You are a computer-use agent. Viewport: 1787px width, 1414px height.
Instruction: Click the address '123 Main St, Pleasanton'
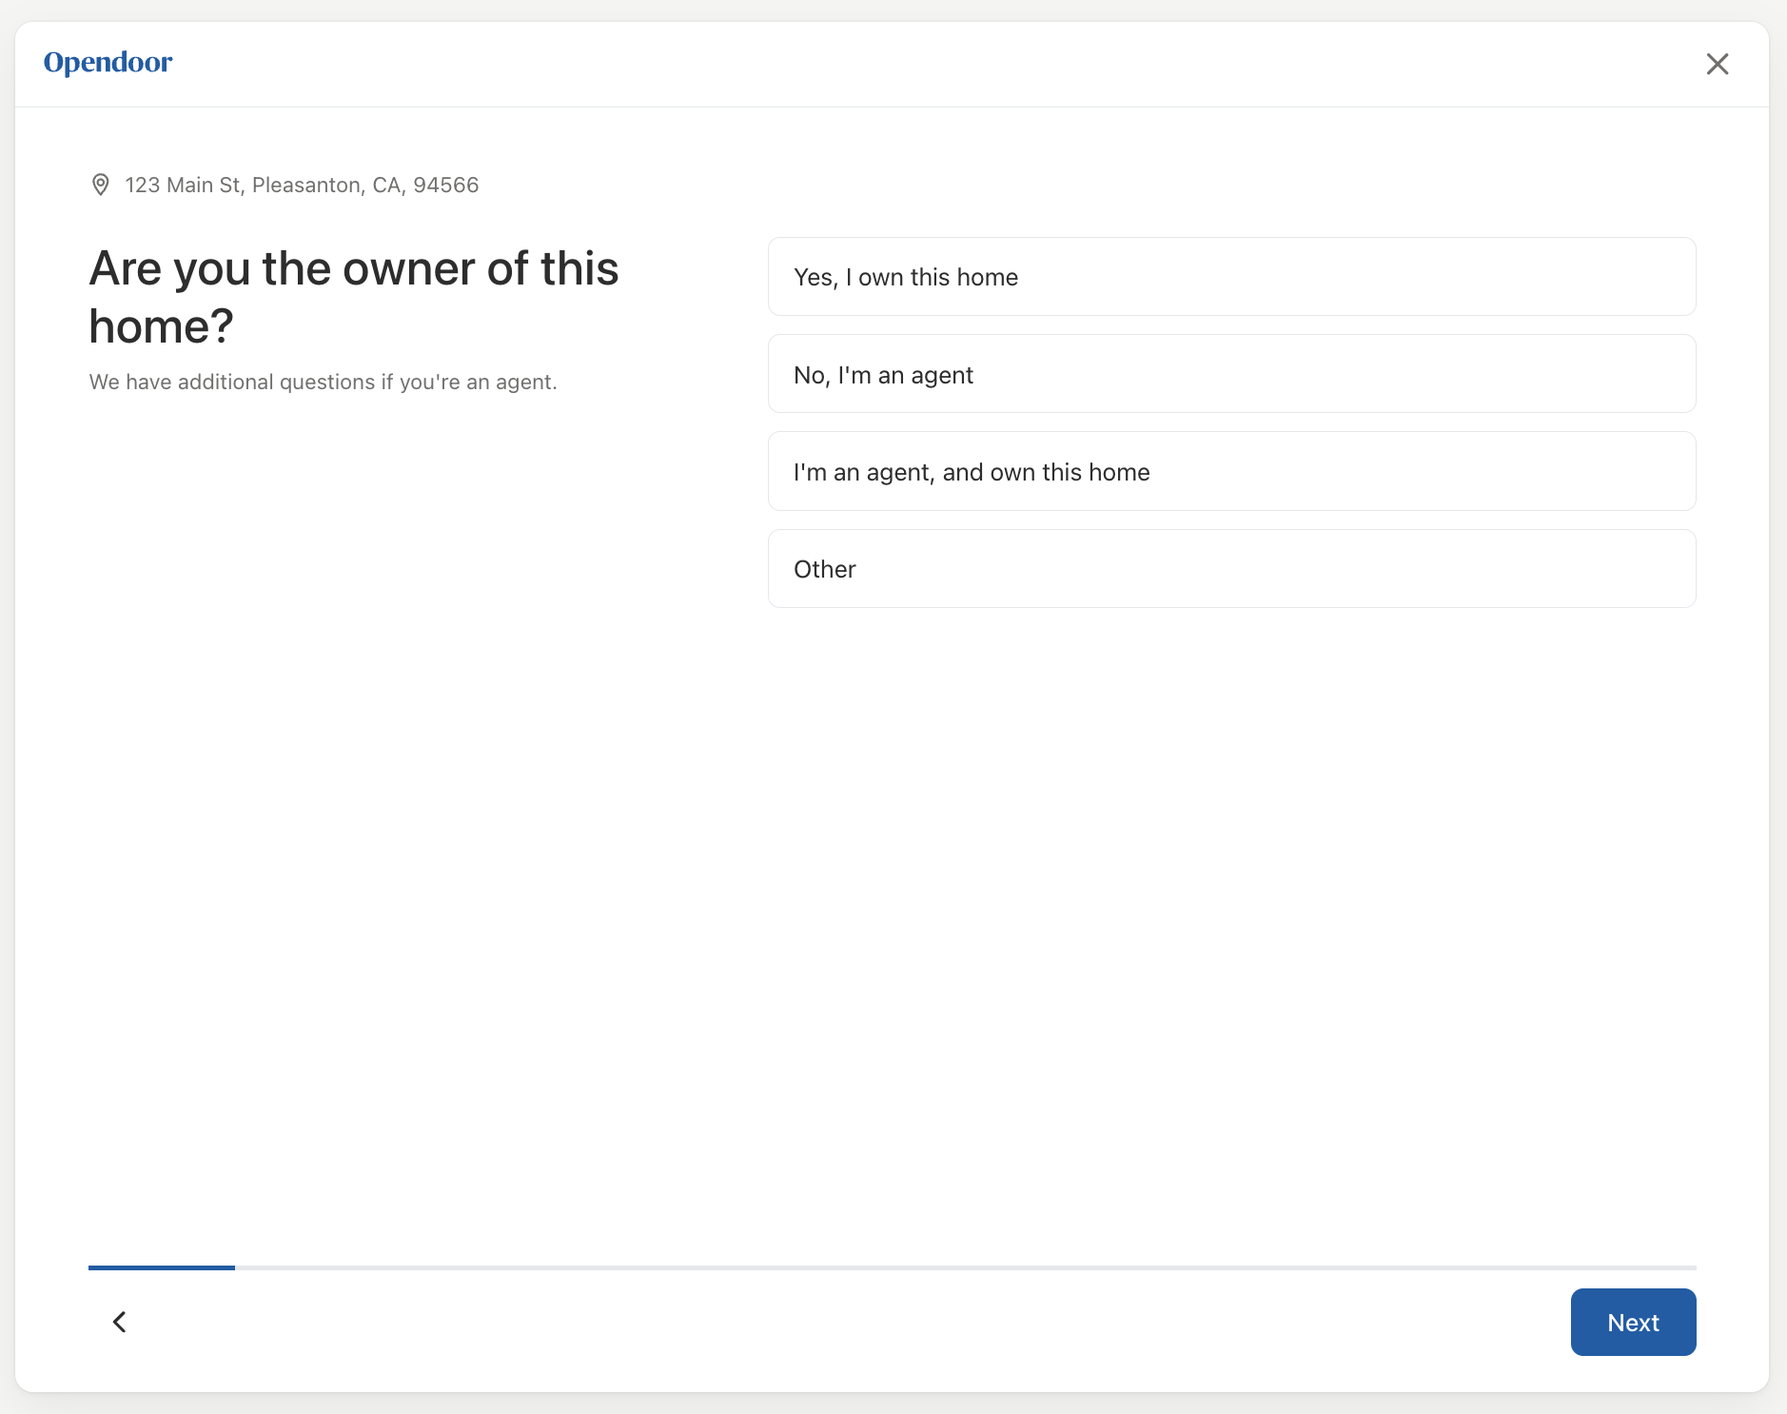coord(301,185)
